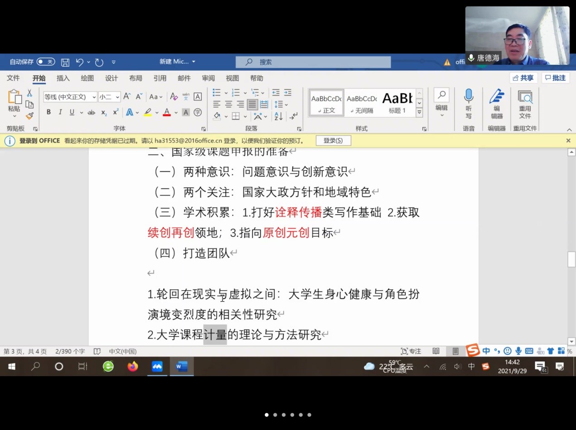Viewport: 576px width, 430px height.
Task: Apply bullet list formatting
Action: pyautogui.click(x=217, y=93)
